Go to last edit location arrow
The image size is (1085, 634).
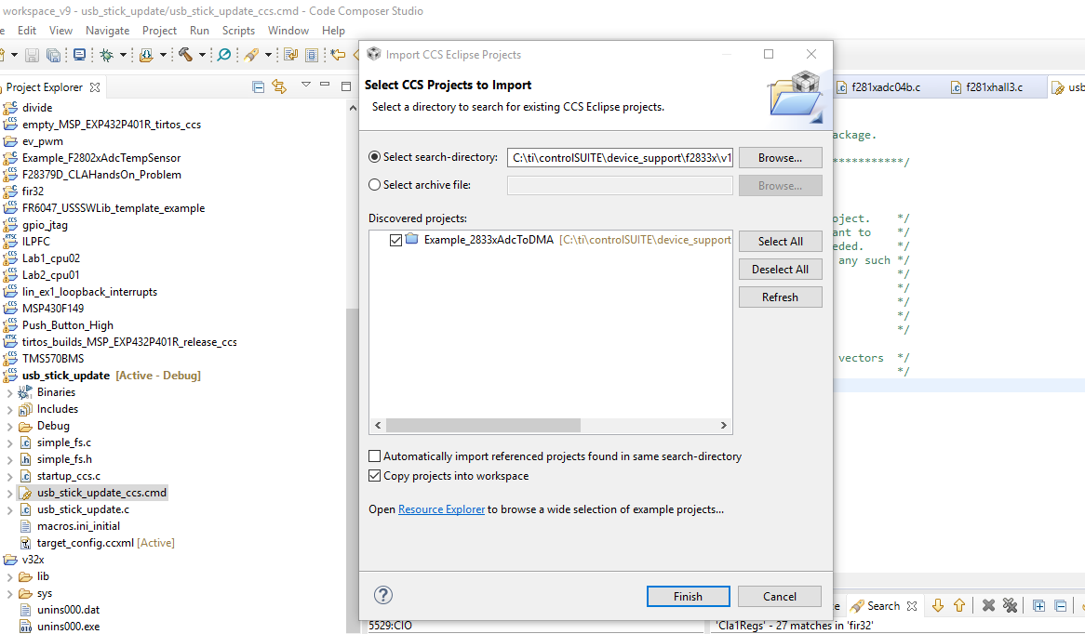pos(338,55)
